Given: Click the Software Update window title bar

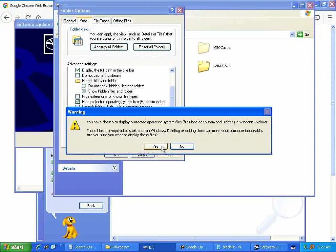Looking at the screenshot, I should coord(34,24).
